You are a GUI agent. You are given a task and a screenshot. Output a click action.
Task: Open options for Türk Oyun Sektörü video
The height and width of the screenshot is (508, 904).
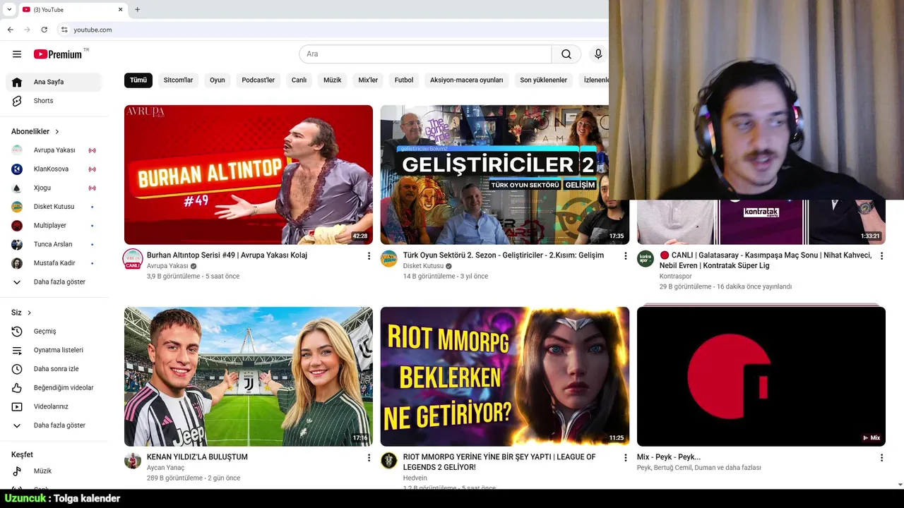click(625, 256)
